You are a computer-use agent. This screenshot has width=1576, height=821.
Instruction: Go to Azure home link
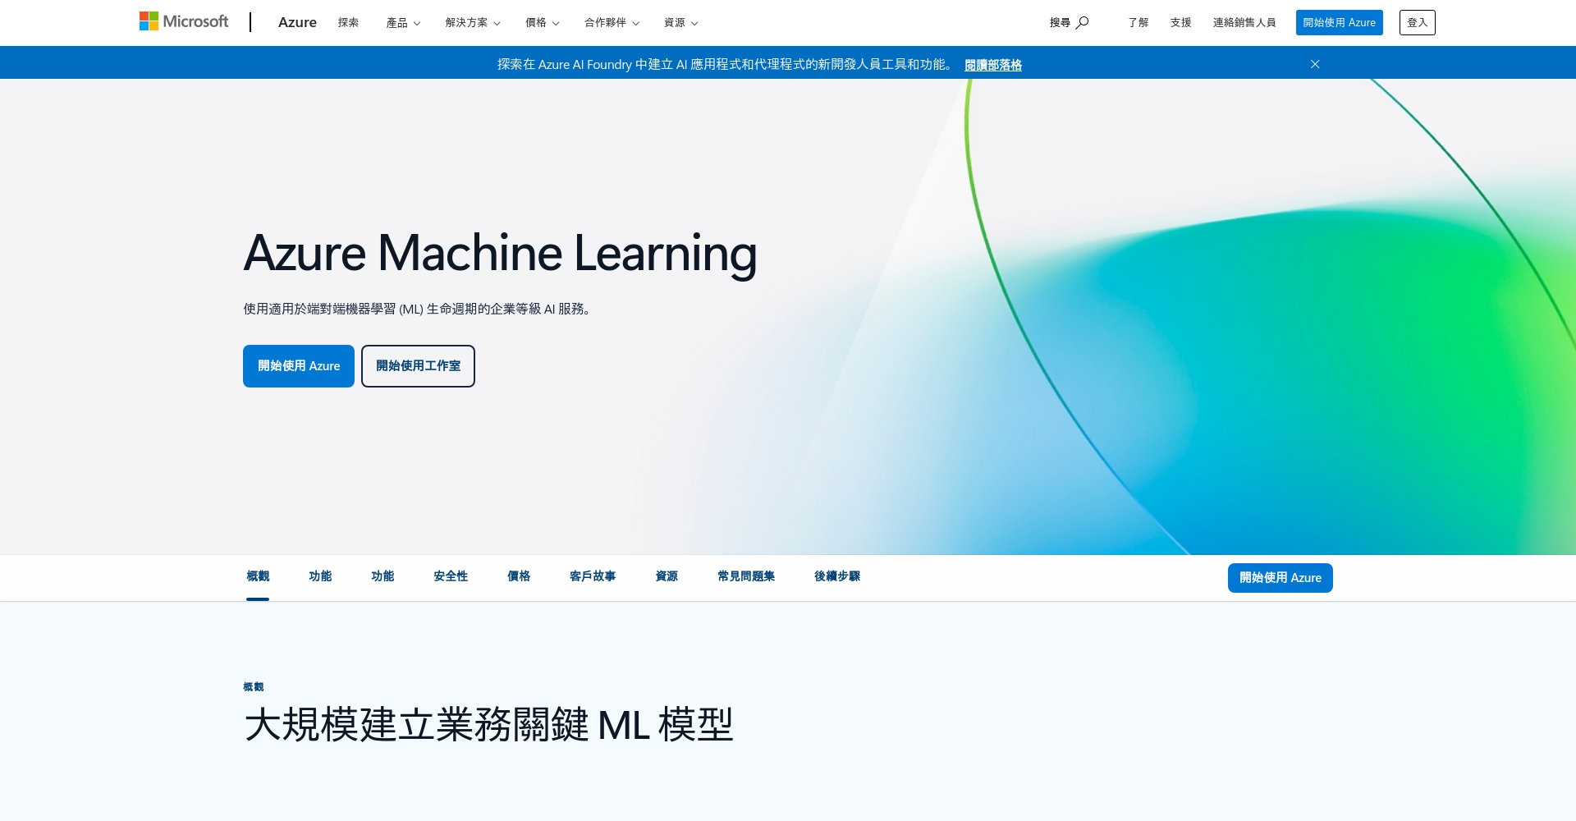coord(297,23)
